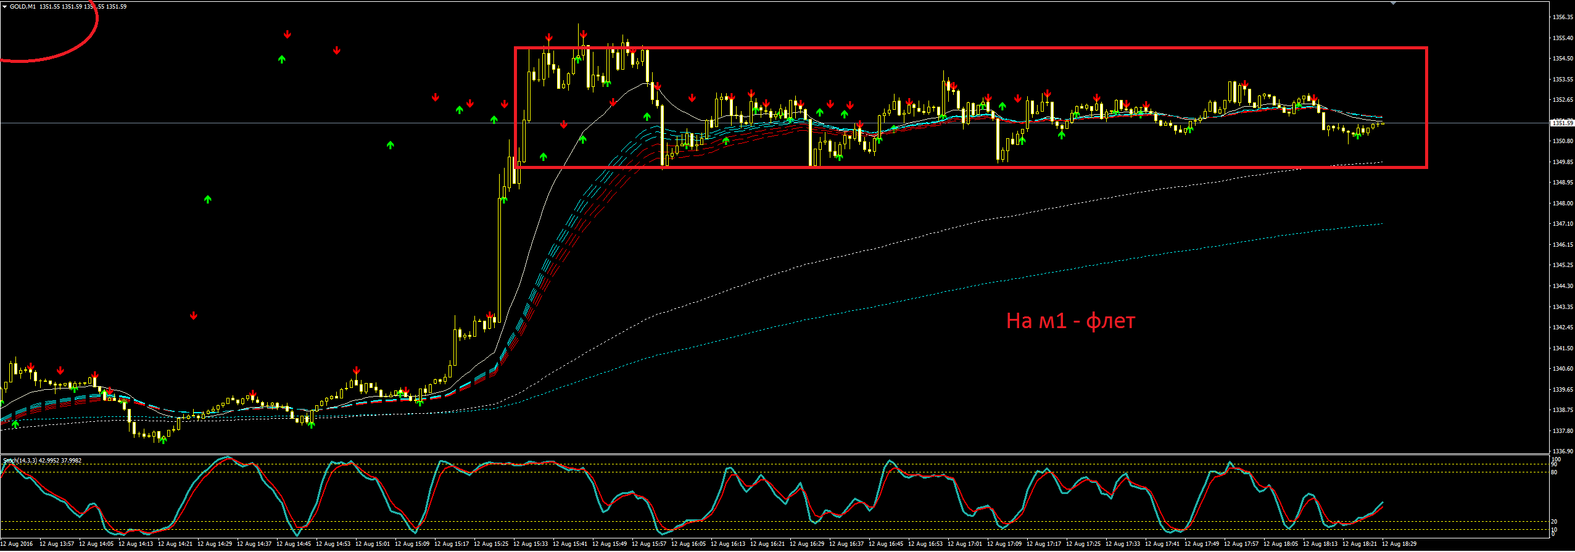Click the 1337.80 price scale label
Image resolution: width=1575 pixels, height=552 pixels.
(x=1563, y=431)
